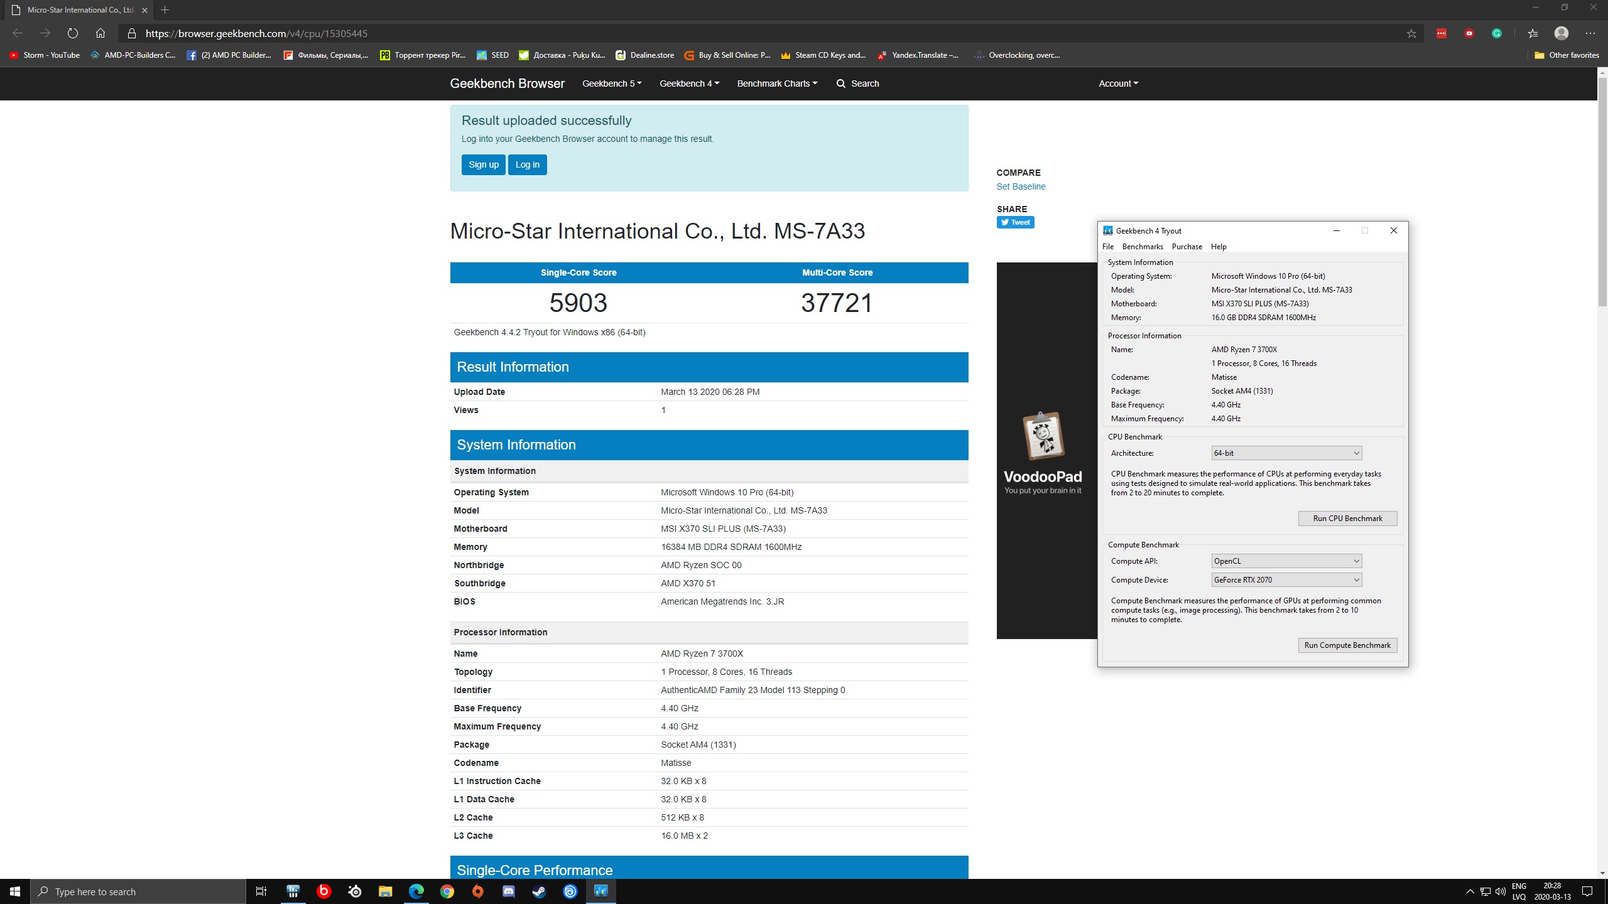Open Google Chrome from taskbar
The image size is (1608, 904).
coord(447,891)
